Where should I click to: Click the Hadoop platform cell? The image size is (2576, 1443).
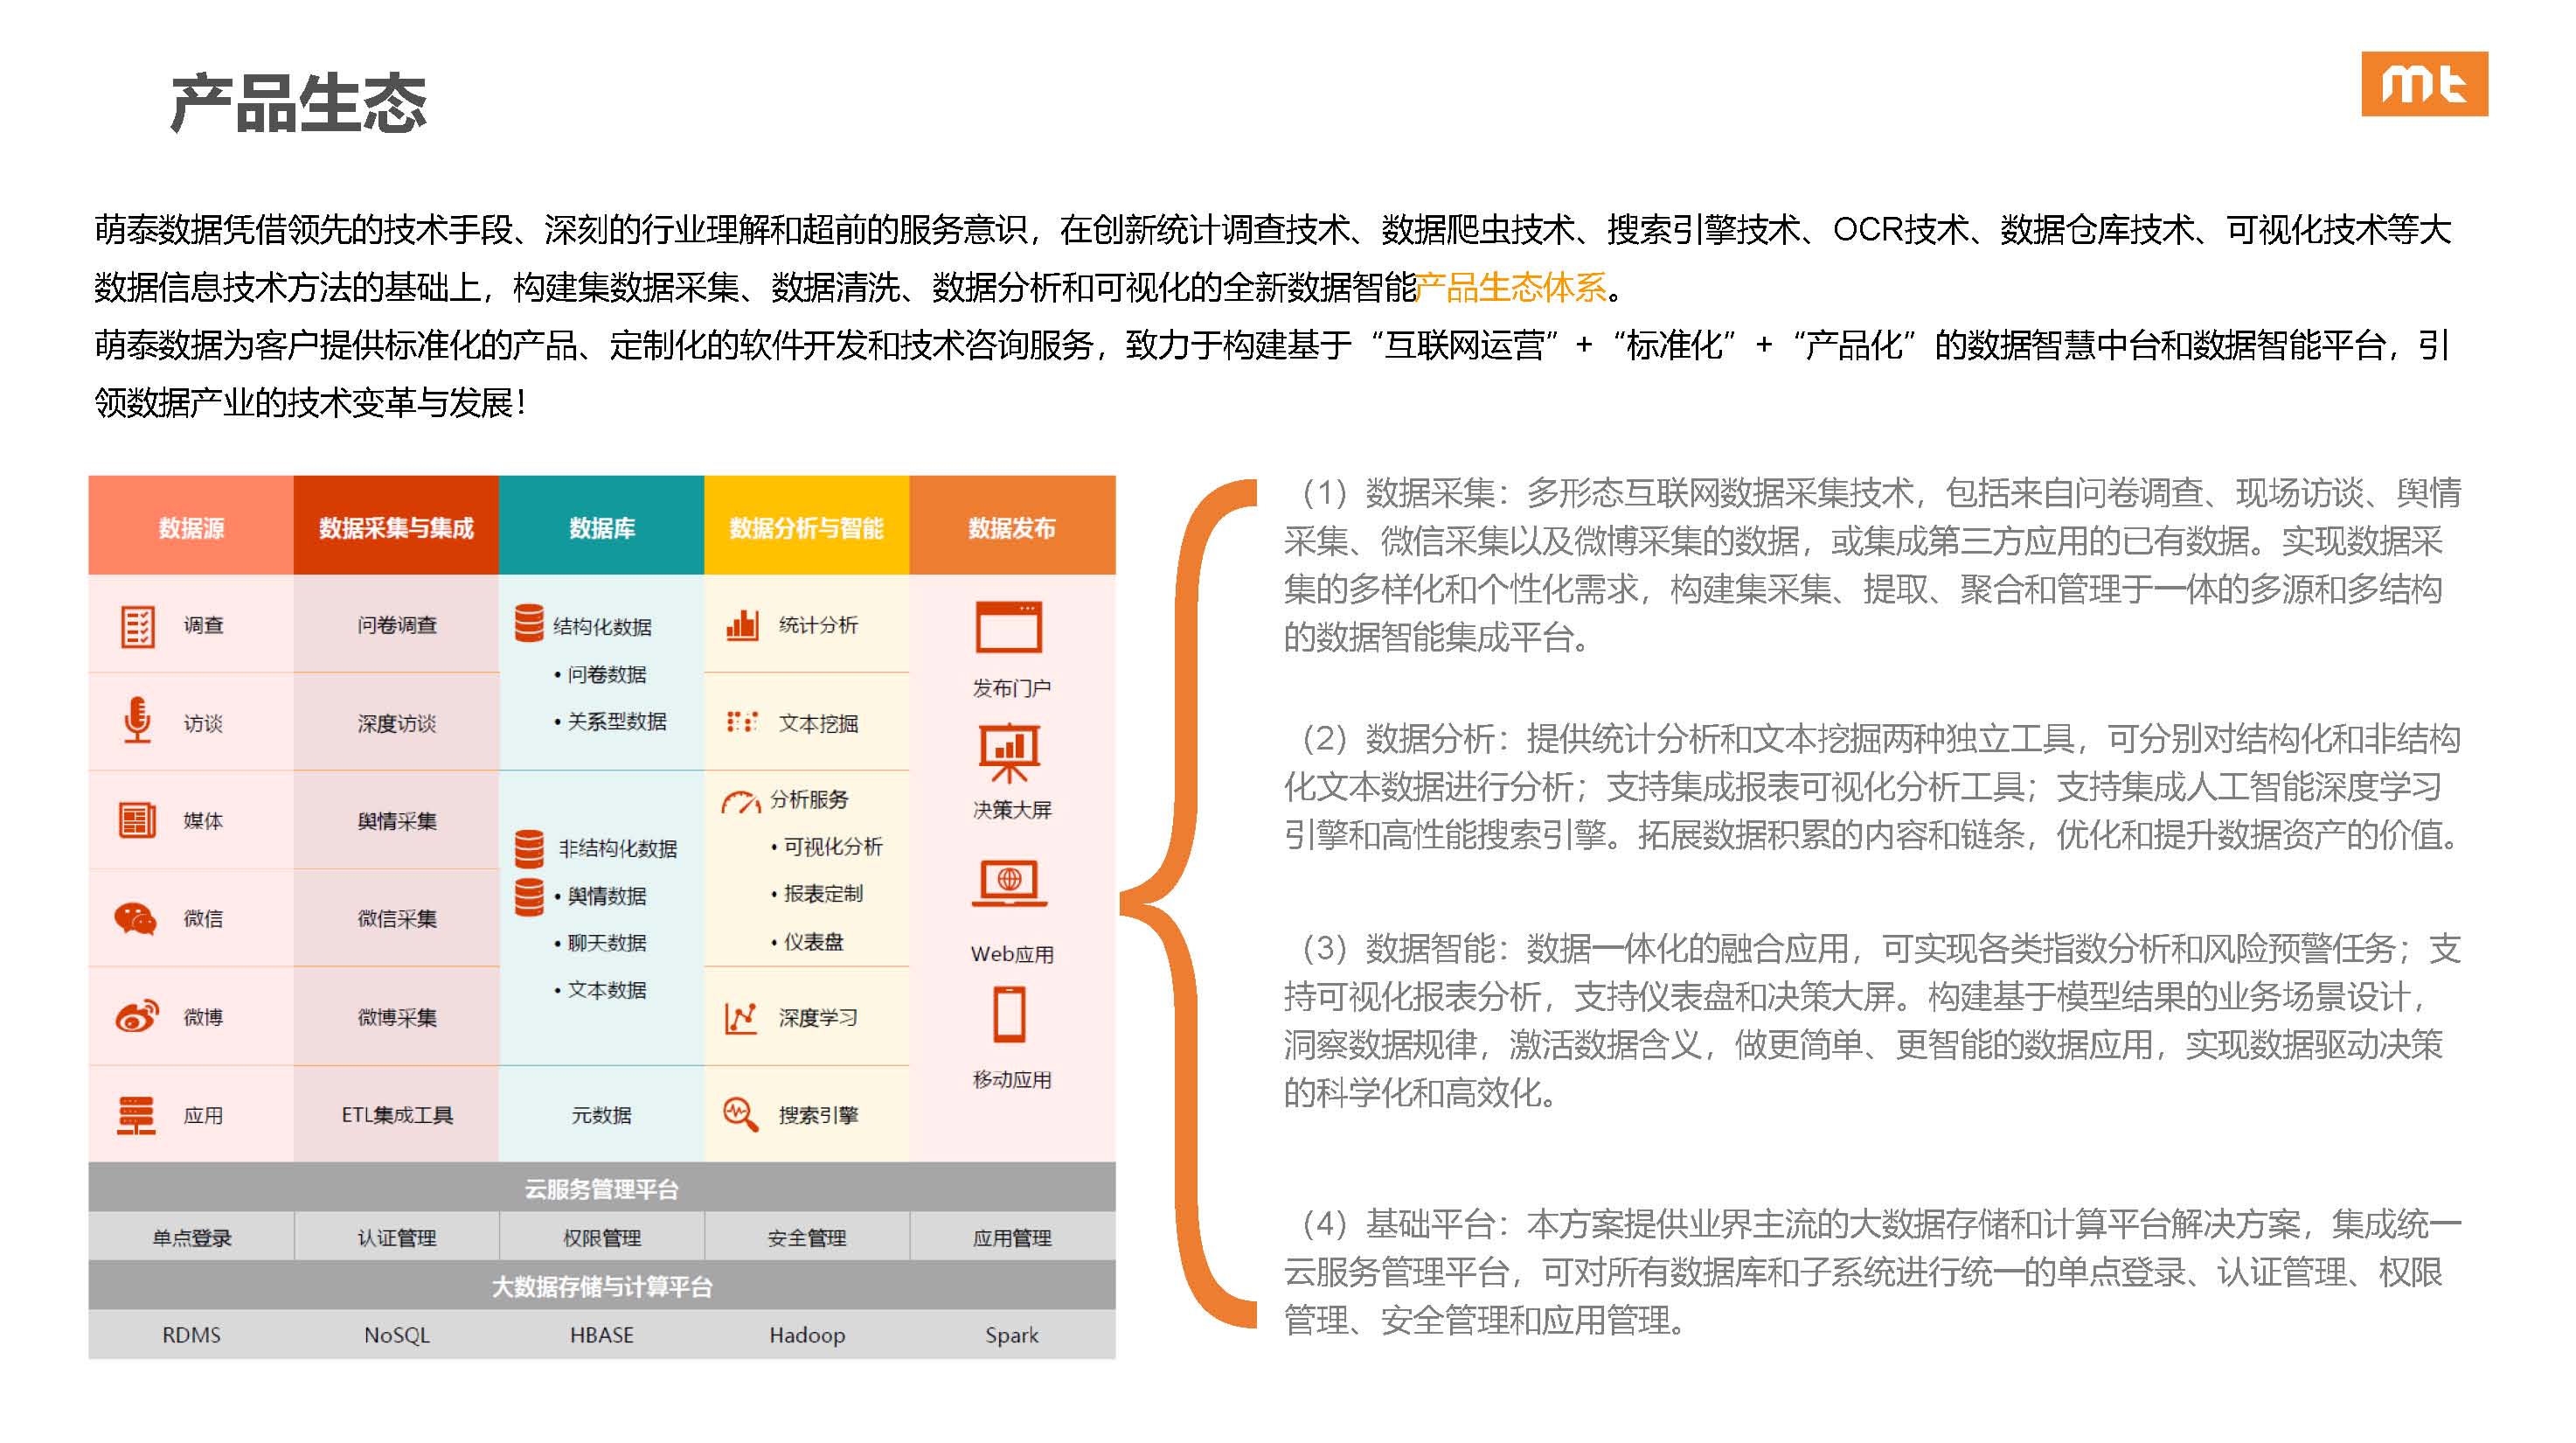pyautogui.click(x=806, y=1335)
